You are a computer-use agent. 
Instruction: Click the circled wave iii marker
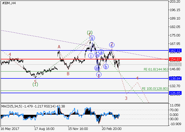[x=97, y=68]
